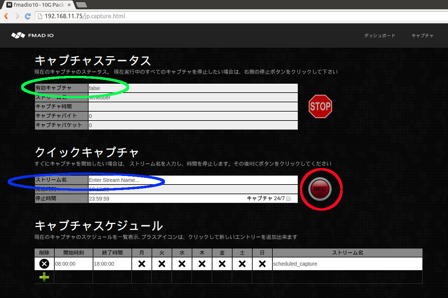Toggle Wednesday (水) for scheduled capture

coord(182,263)
